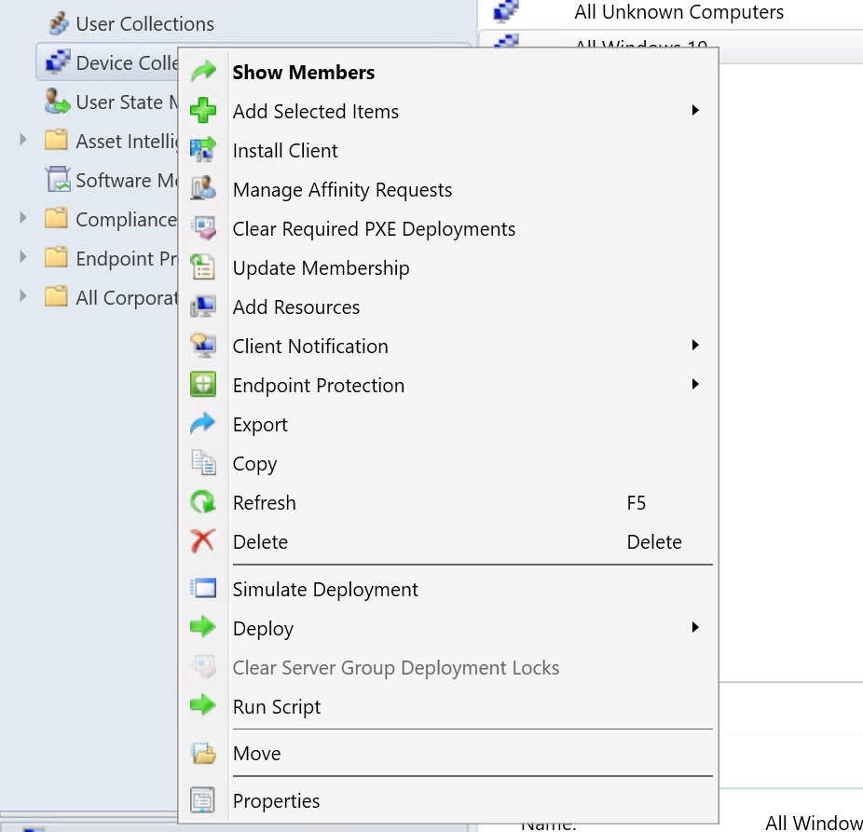This screenshot has width=863, height=832.
Task: Select Properties at the menu bottom
Action: pos(276,801)
